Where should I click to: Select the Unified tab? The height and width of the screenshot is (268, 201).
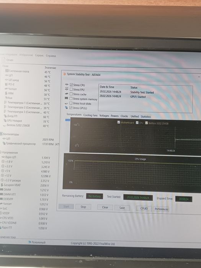(135, 116)
